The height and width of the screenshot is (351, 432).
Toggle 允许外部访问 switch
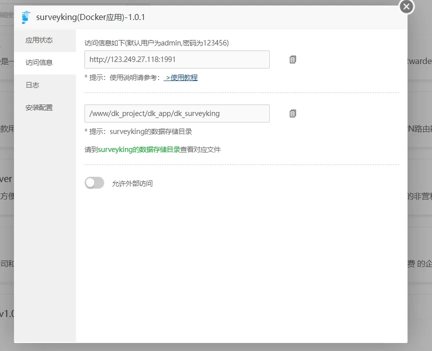(94, 183)
